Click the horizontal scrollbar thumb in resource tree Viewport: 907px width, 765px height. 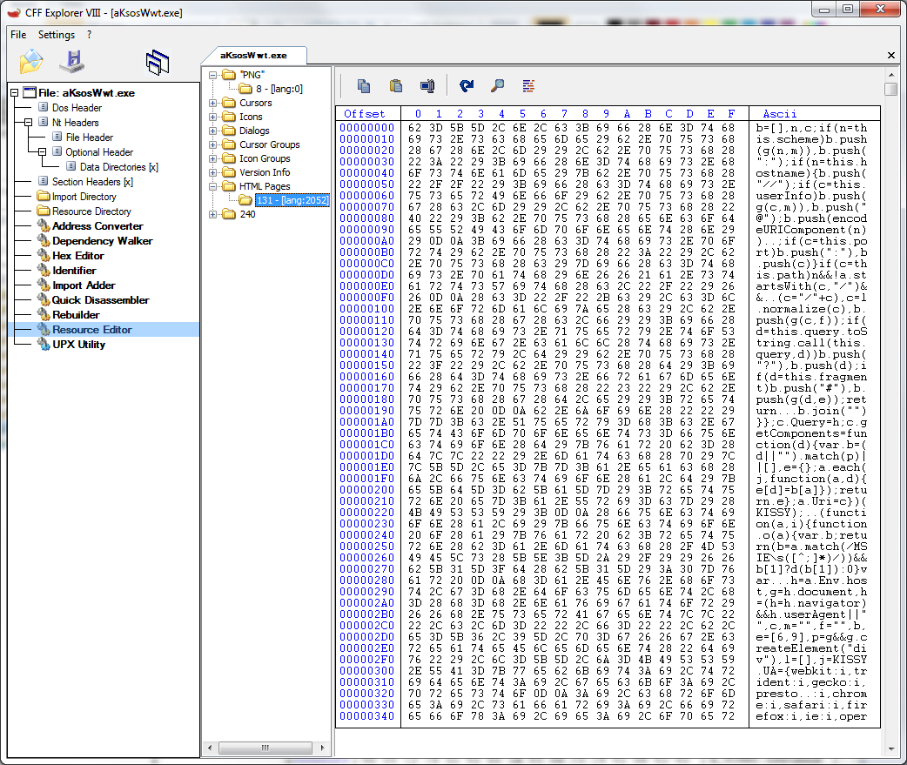tap(265, 748)
